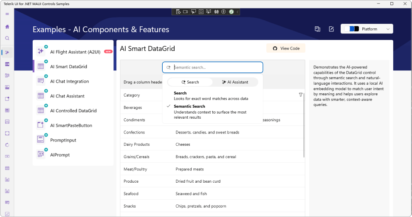
Task: Open the hamburger navigation menu
Action: point(7,14)
